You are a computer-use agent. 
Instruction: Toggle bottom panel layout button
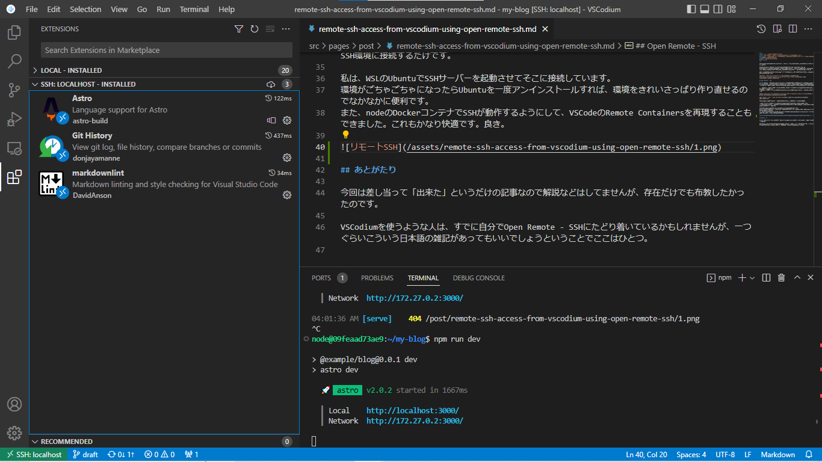point(704,9)
